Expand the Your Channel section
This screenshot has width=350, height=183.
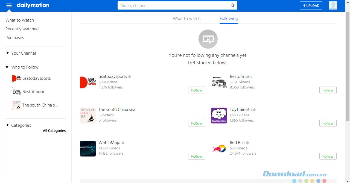click(7, 53)
